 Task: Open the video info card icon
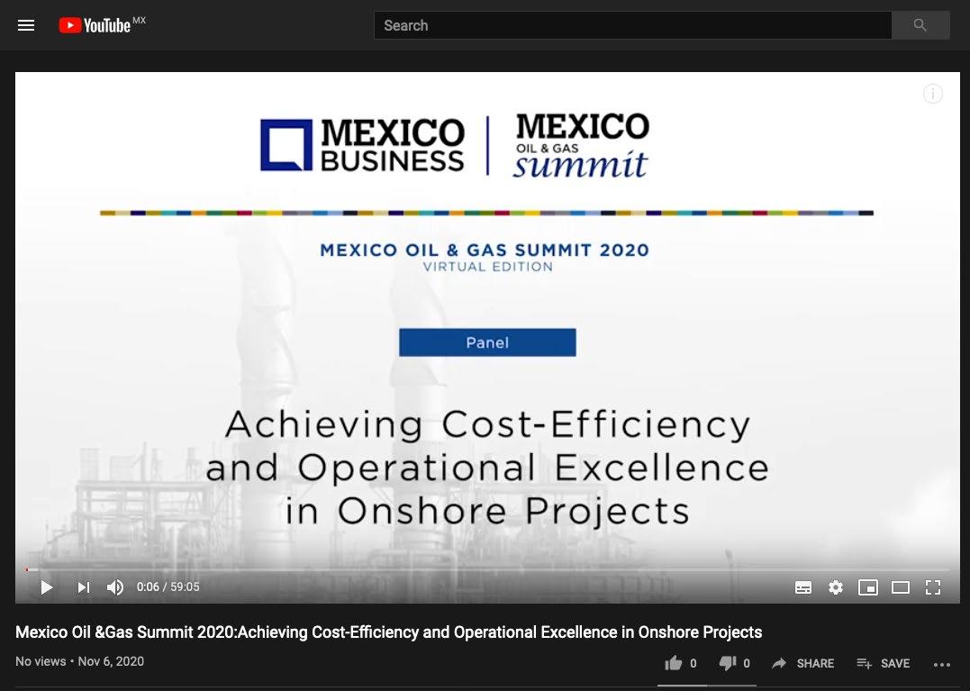point(933,94)
